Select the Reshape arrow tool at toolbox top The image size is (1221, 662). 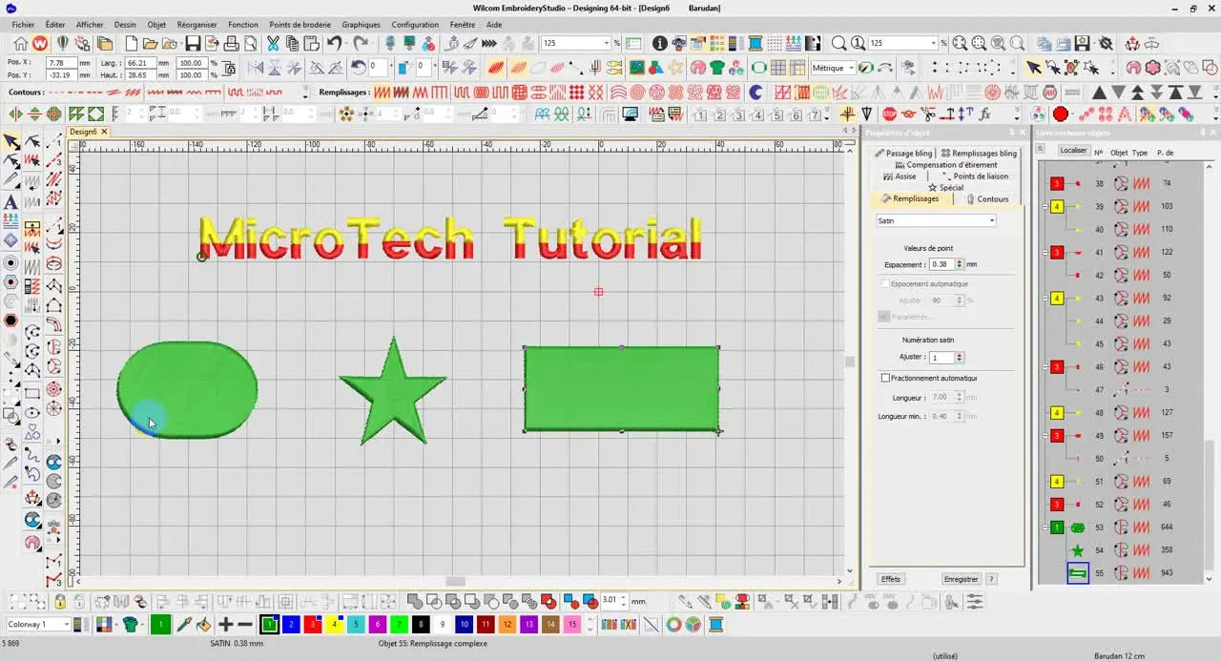(12, 160)
